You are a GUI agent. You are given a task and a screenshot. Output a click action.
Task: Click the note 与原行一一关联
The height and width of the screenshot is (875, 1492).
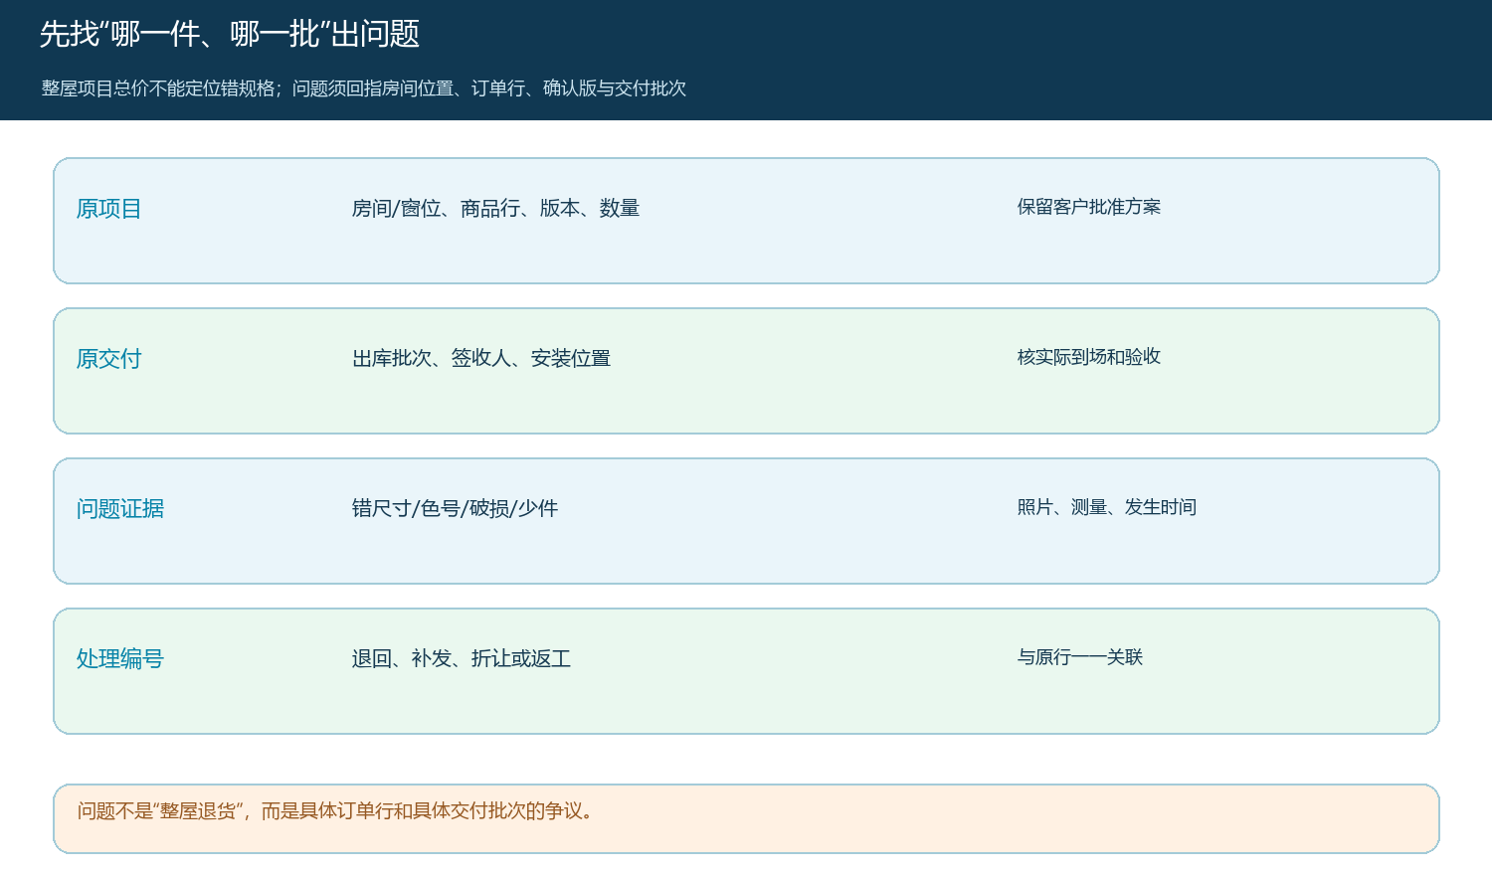(1080, 657)
